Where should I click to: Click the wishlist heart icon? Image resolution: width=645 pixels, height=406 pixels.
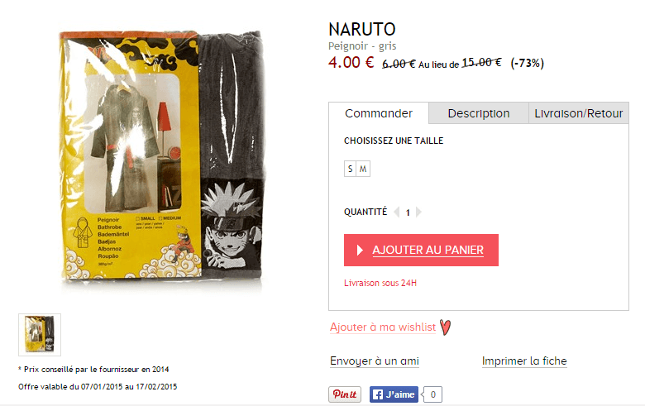pyautogui.click(x=445, y=327)
